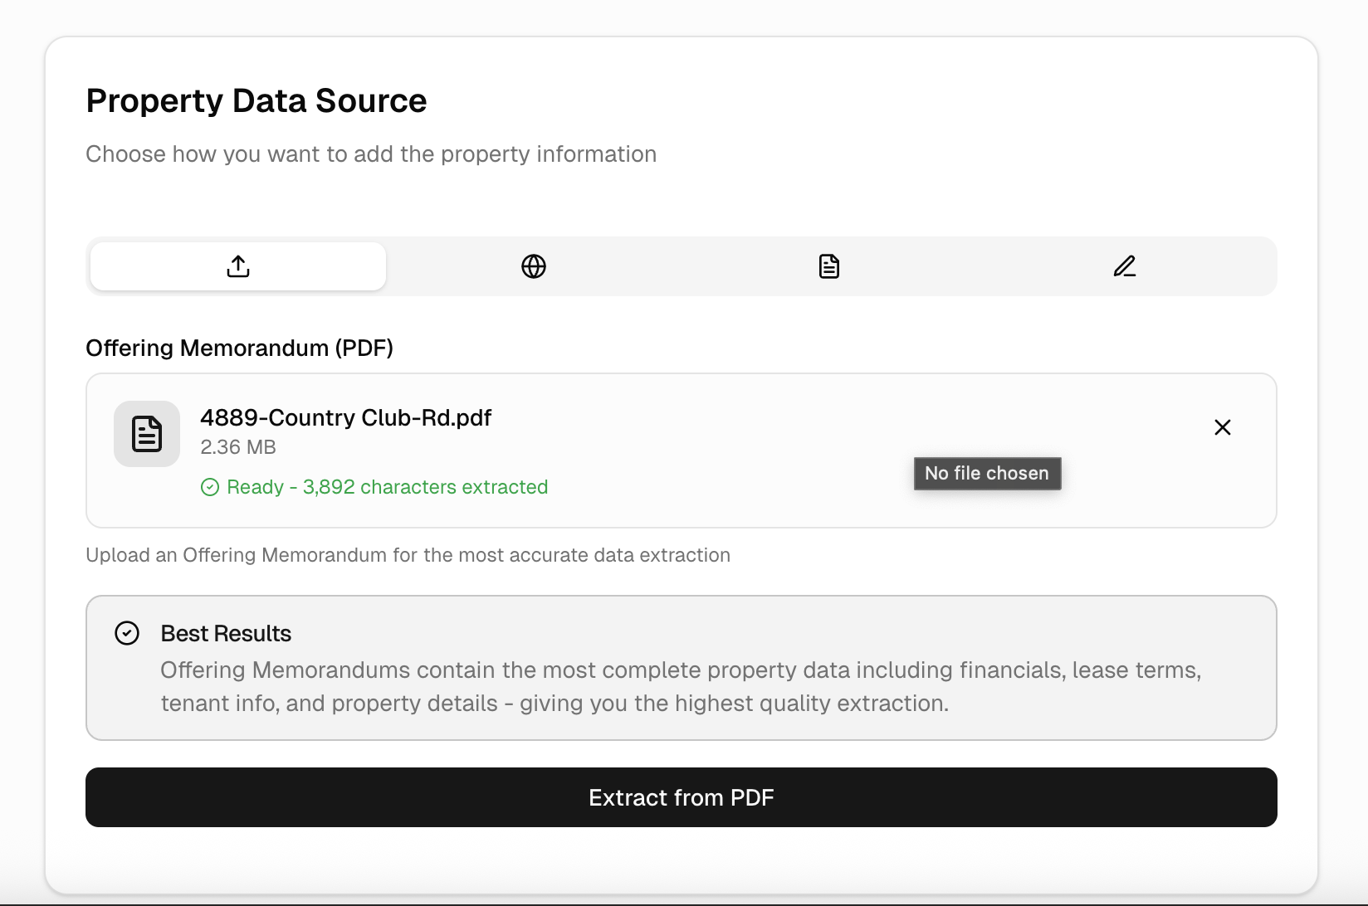Click the PDF file document icon

pos(147,434)
